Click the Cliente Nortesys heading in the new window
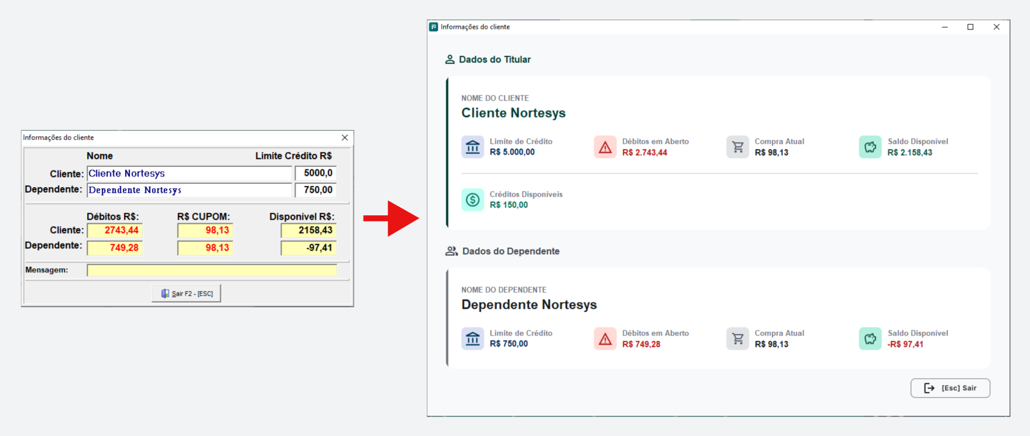 [x=514, y=113]
